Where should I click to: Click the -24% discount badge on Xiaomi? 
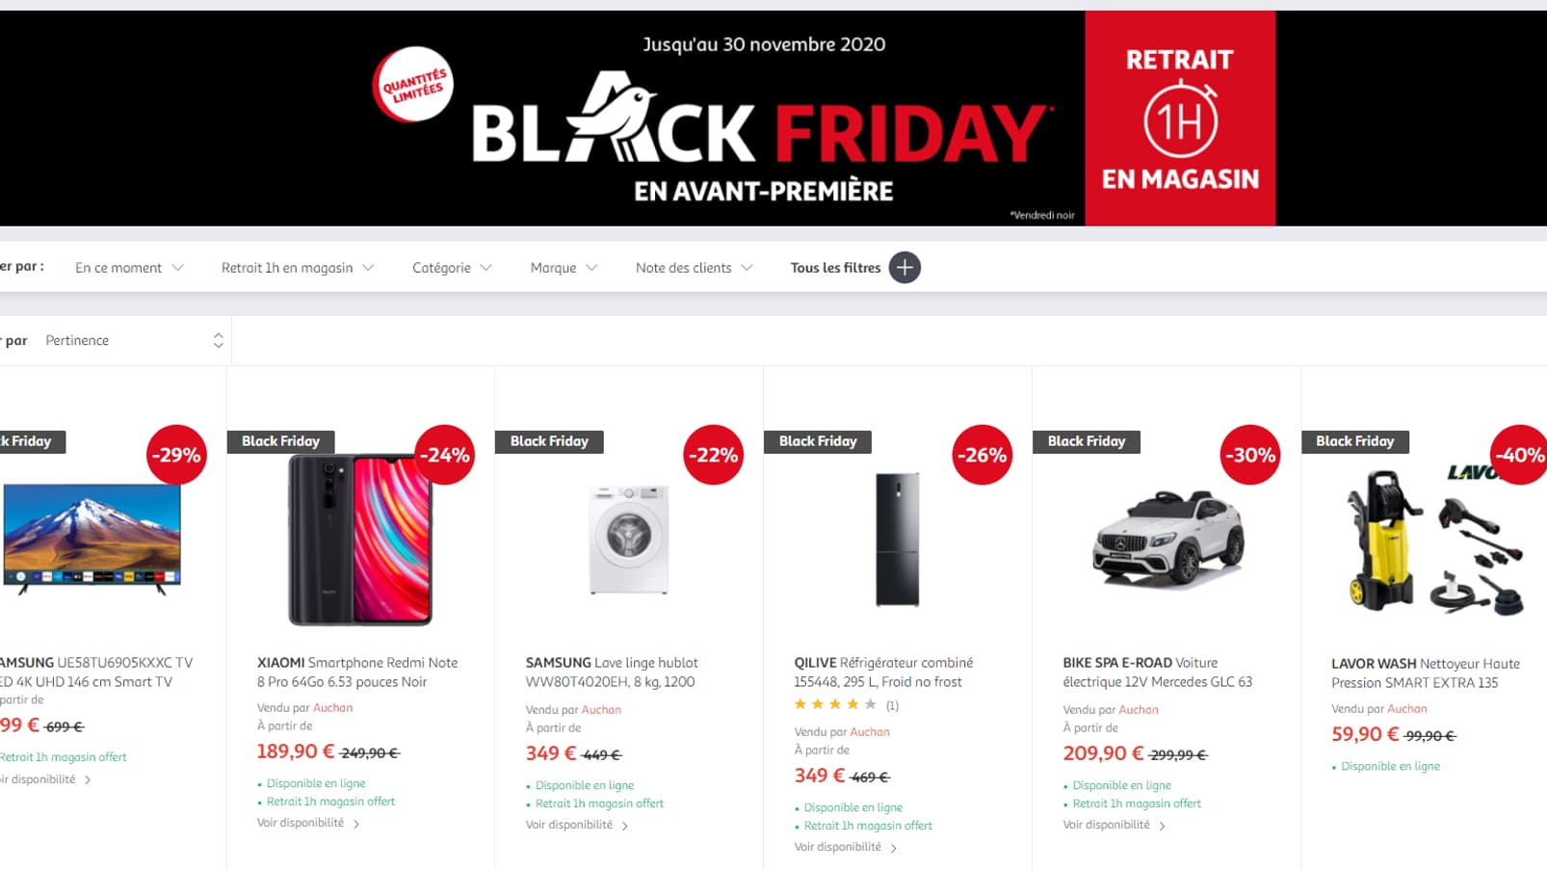tap(445, 455)
